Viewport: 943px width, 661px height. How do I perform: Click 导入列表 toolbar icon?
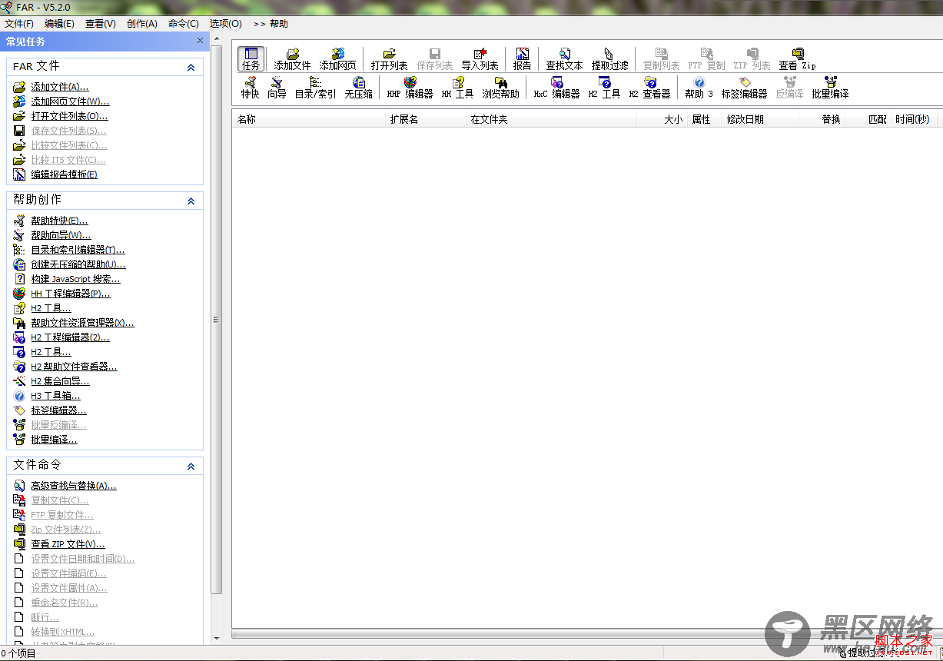point(480,59)
